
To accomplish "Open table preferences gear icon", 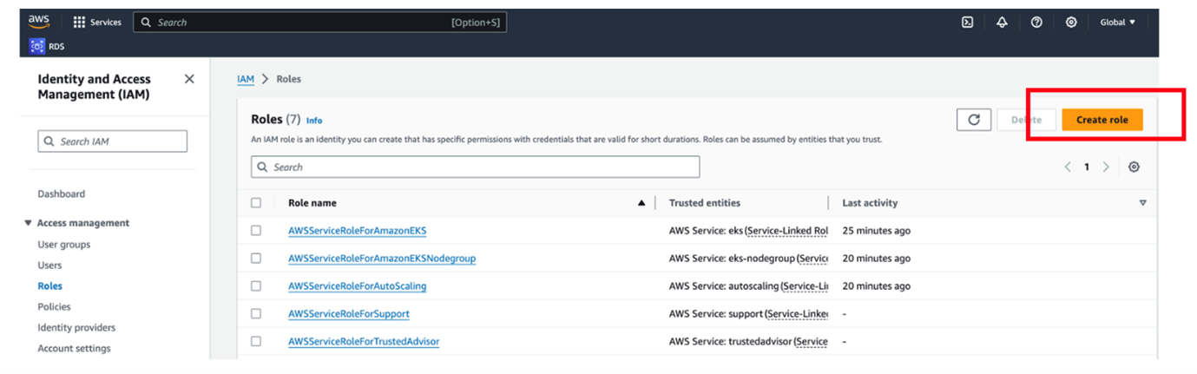I will [x=1134, y=167].
